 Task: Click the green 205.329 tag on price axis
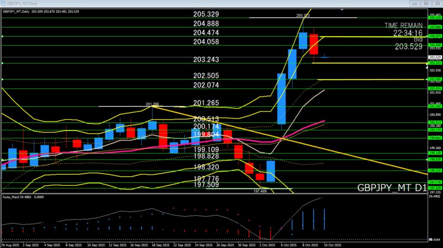[434, 18]
